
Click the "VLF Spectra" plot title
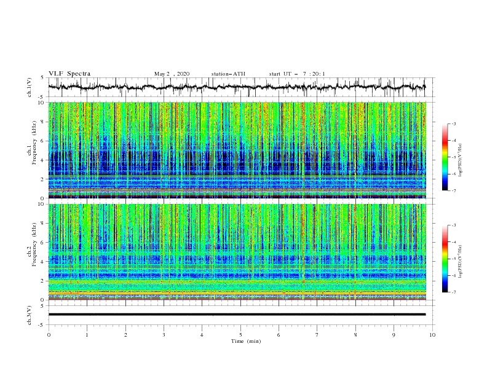coord(69,74)
